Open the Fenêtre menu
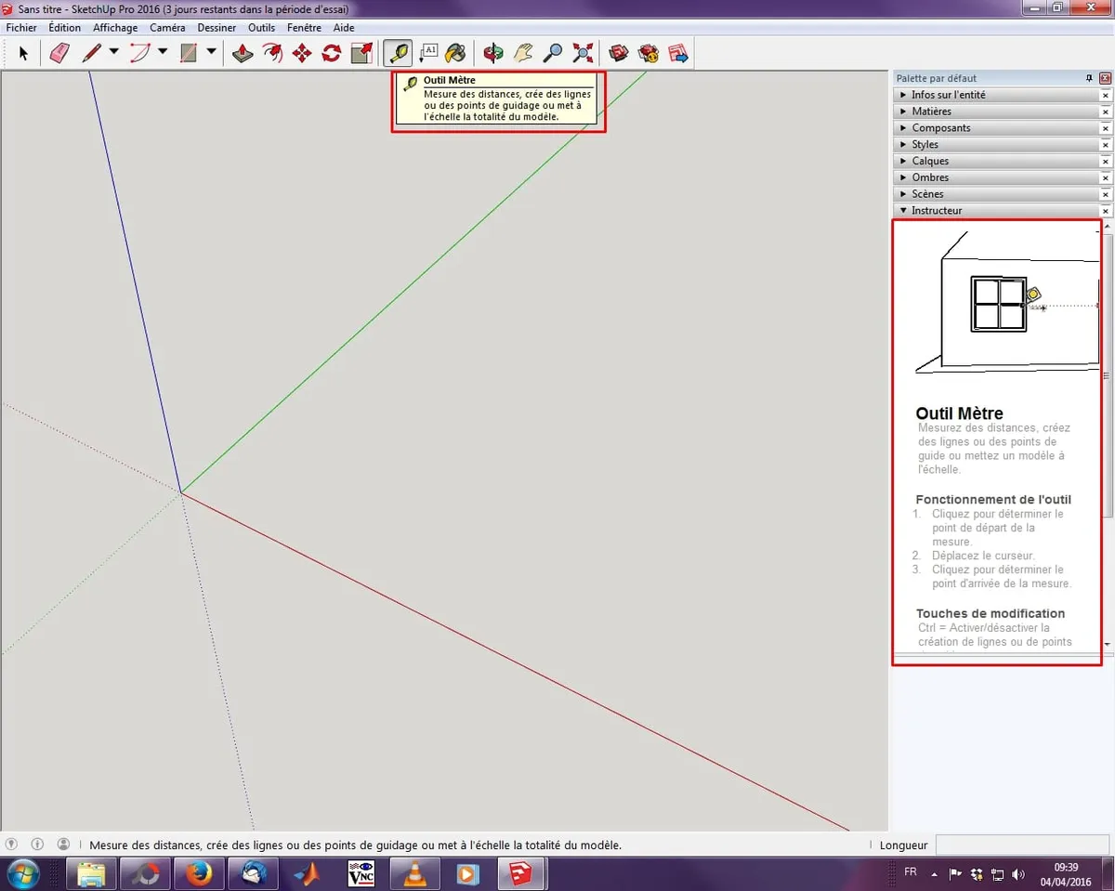The height and width of the screenshot is (891, 1115). point(304,28)
